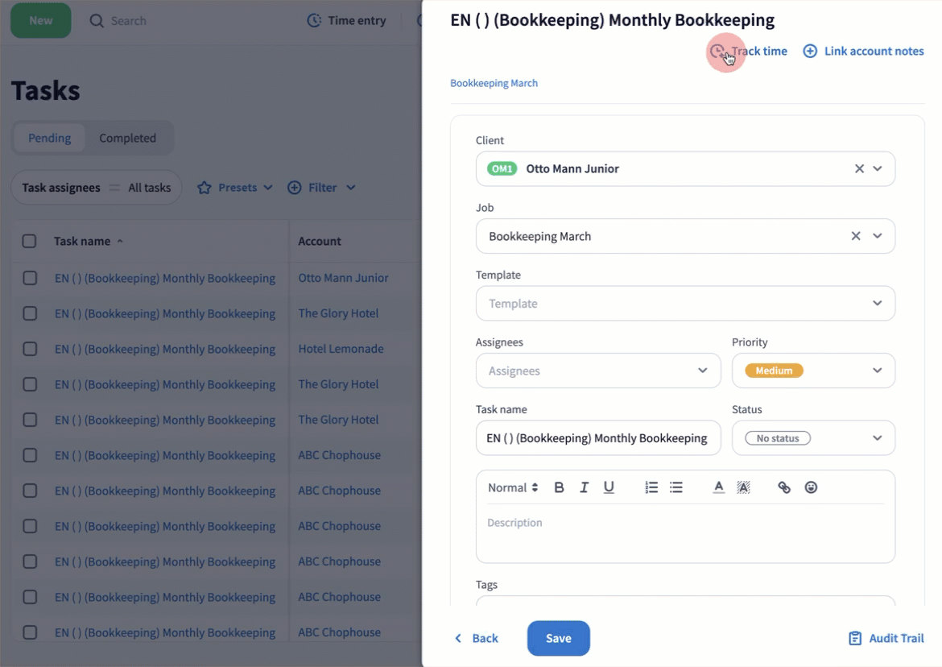Toggle italic text formatting
The image size is (942, 667).
click(584, 487)
